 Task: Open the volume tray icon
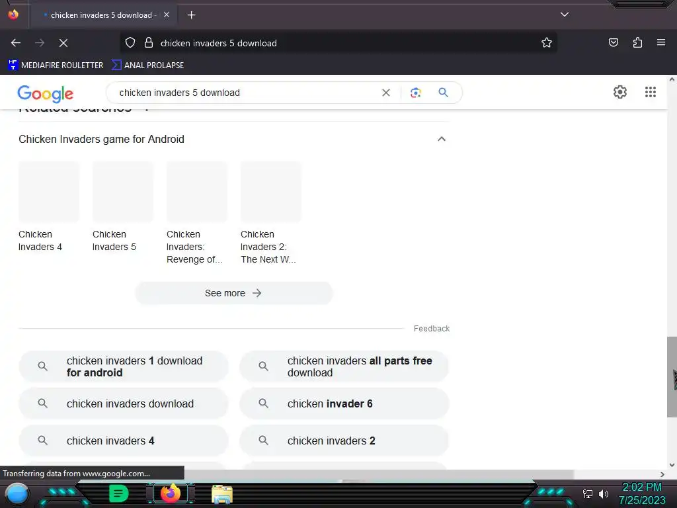pyautogui.click(x=603, y=493)
